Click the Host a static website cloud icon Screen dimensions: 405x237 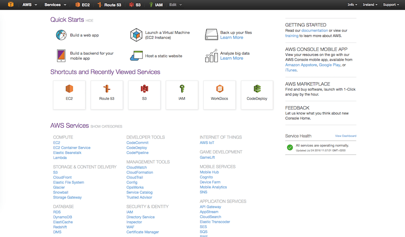click(136, 56)
